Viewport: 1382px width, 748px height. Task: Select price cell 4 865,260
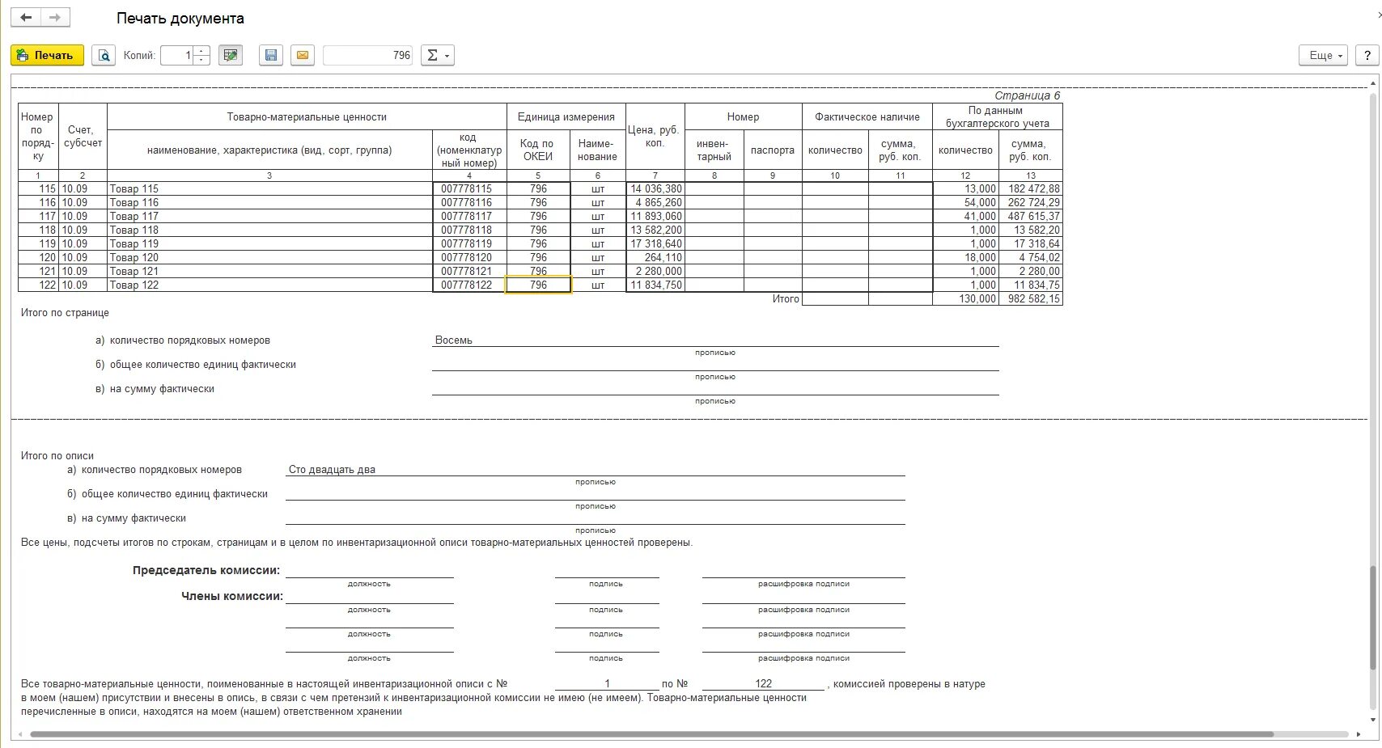tap(655, 202)
